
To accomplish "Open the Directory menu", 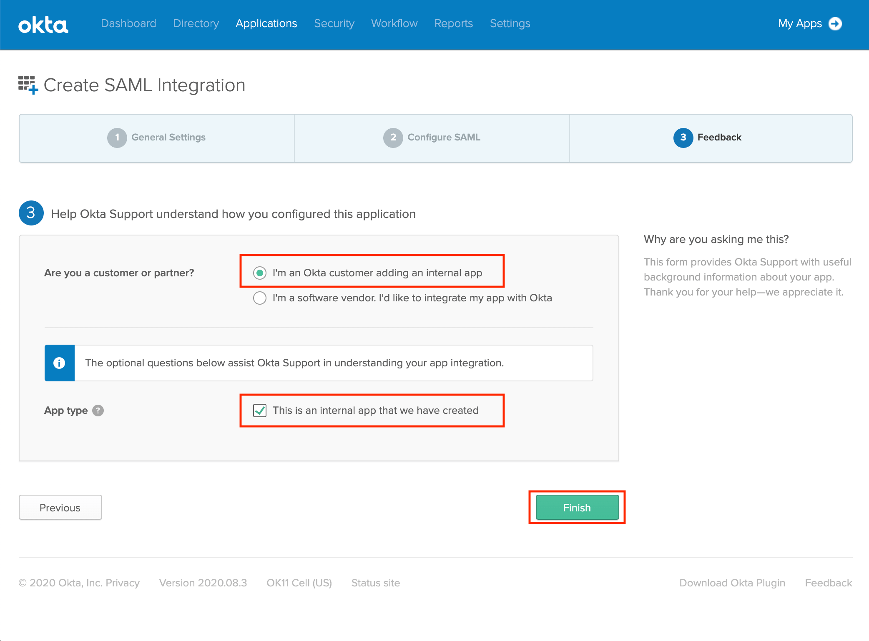I will [196, 23].
